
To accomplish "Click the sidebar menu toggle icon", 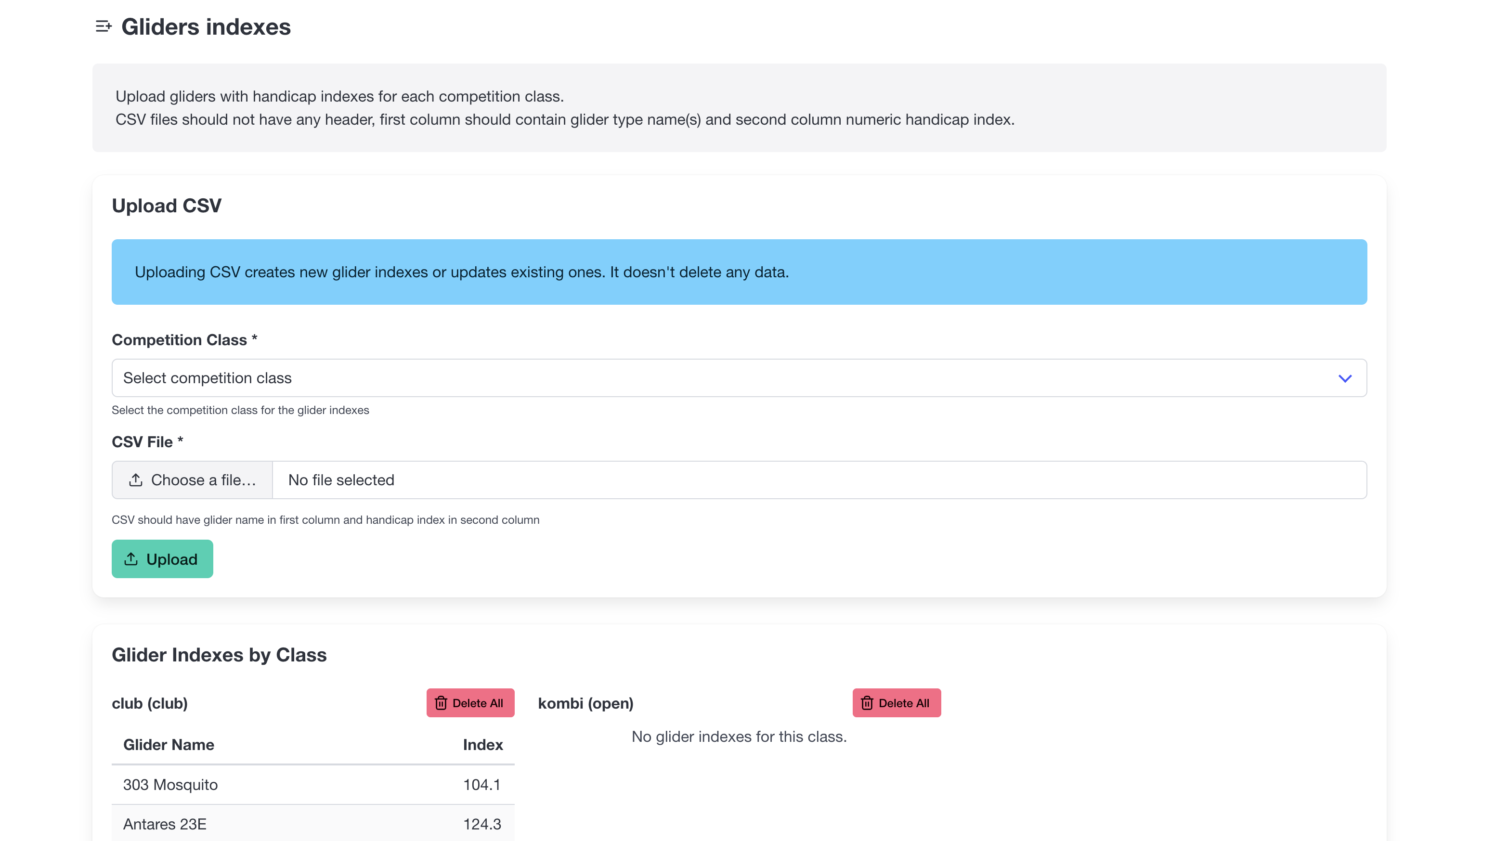I will point(104,26).
